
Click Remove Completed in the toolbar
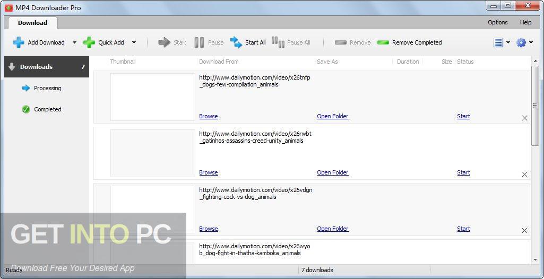click(x=409, y=42)
